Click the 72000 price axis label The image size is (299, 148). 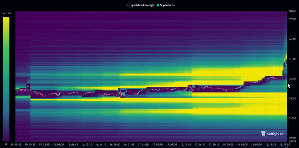click(x=292, y=118)
